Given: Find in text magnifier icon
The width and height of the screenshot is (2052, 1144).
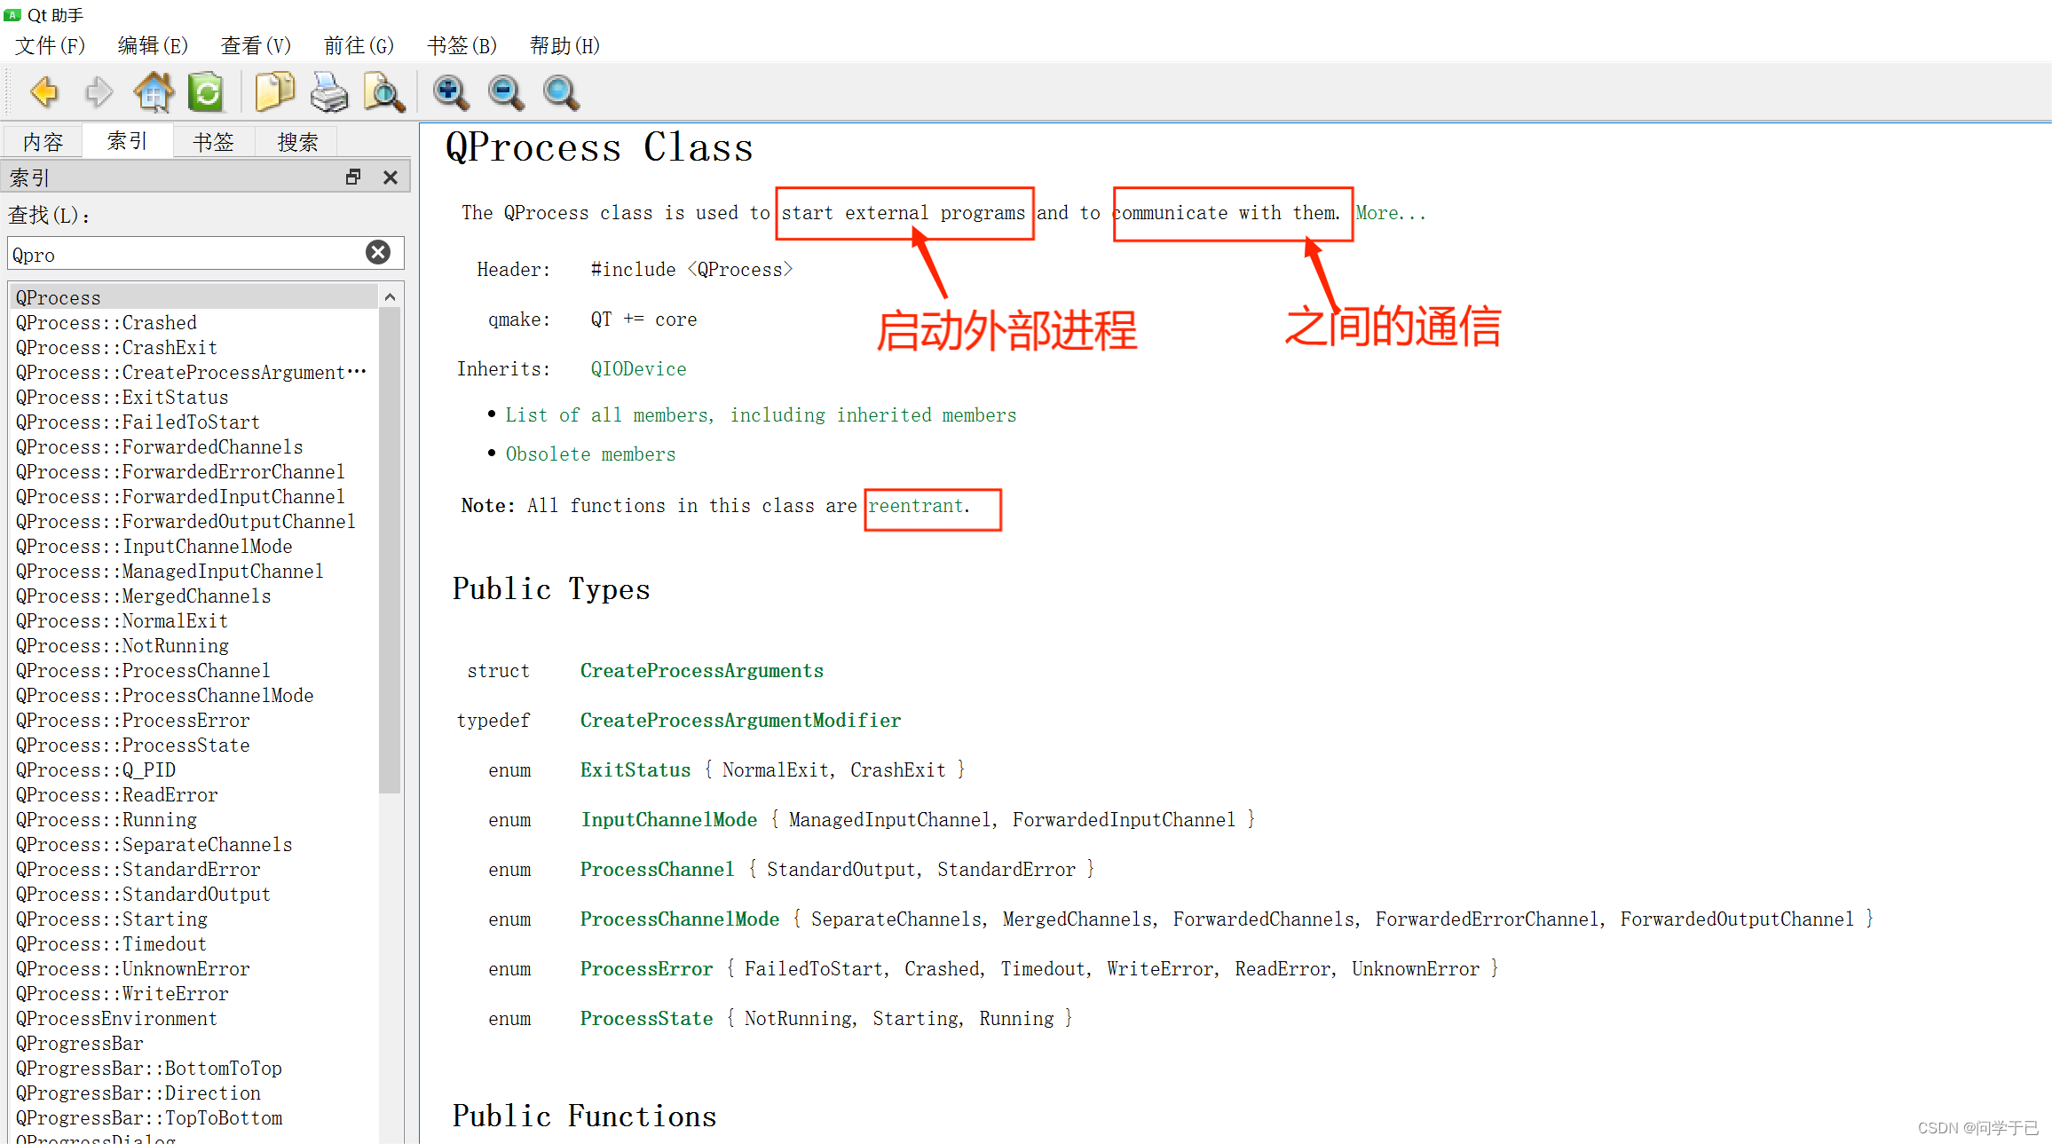Looking at the screenshot, I should [x=384, y=91].
